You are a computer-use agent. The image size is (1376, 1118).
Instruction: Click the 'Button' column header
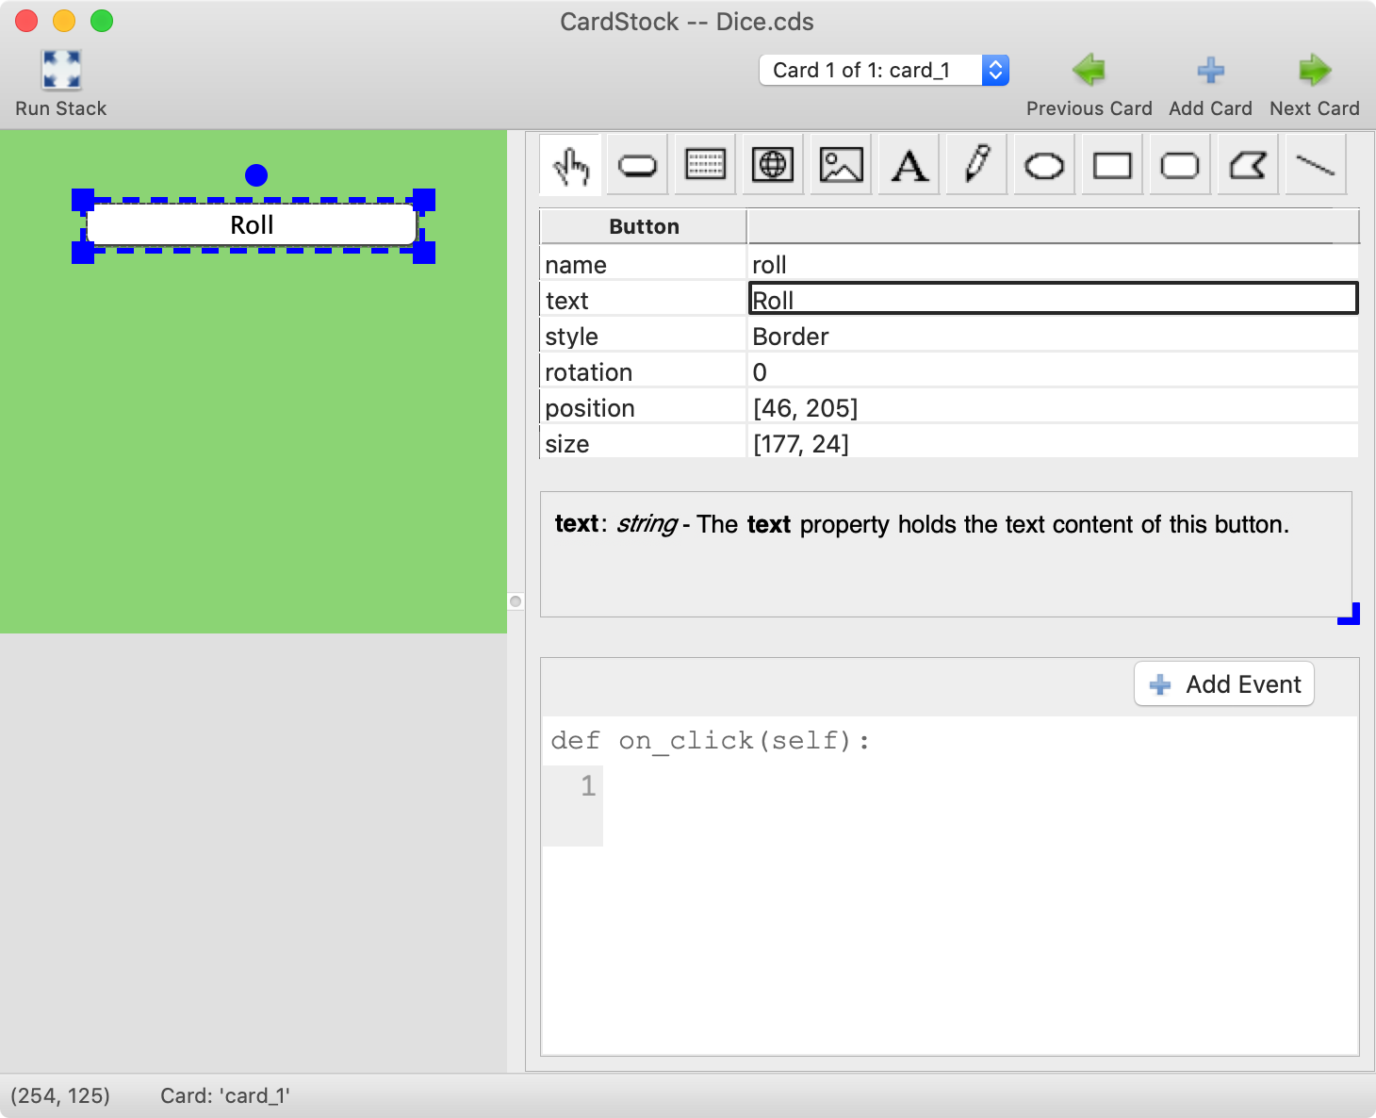644,226
